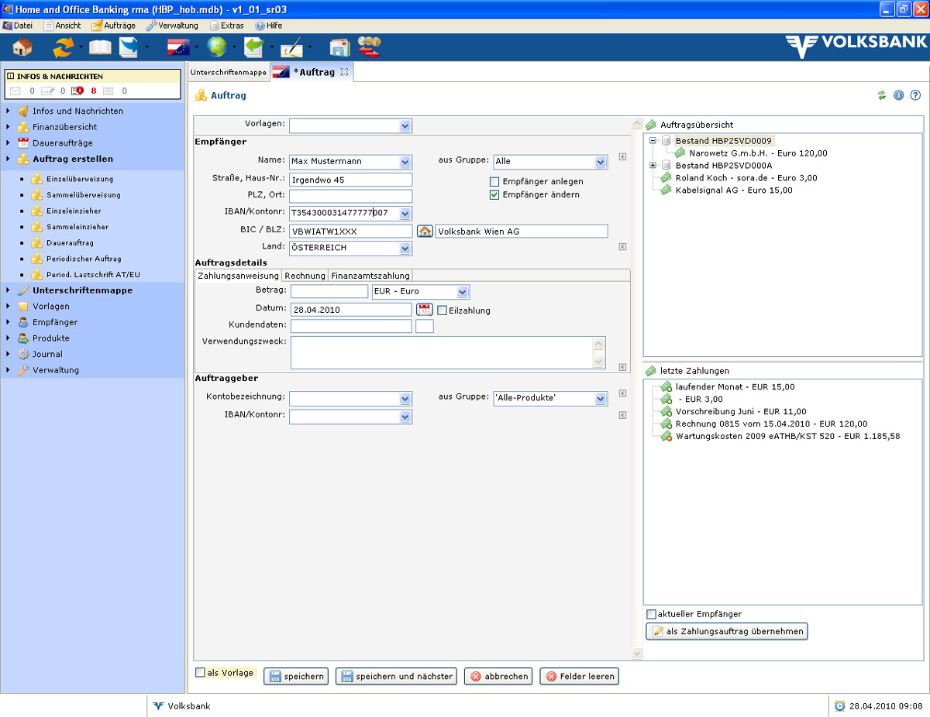
Task: Click into the Betrag input field
Action: click(x=329, y=291)
